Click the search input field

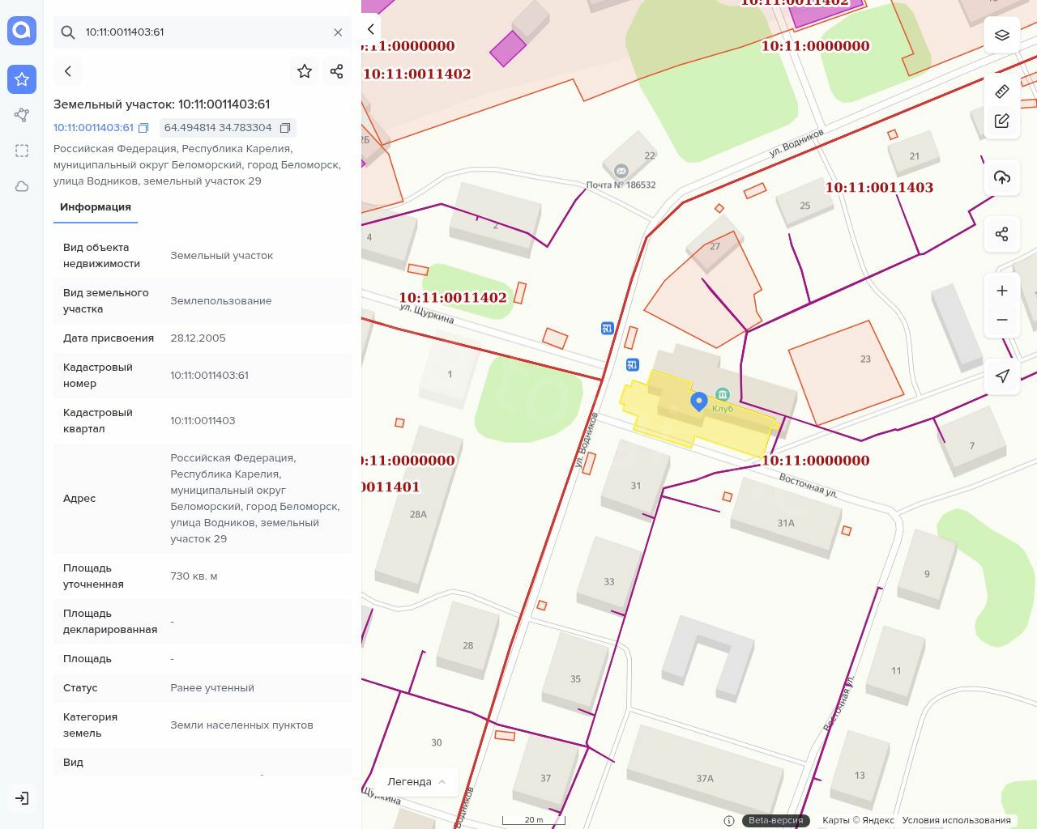[203, 32]
